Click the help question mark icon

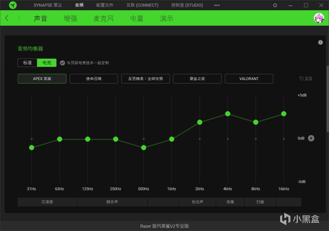(x=320, y=42)
